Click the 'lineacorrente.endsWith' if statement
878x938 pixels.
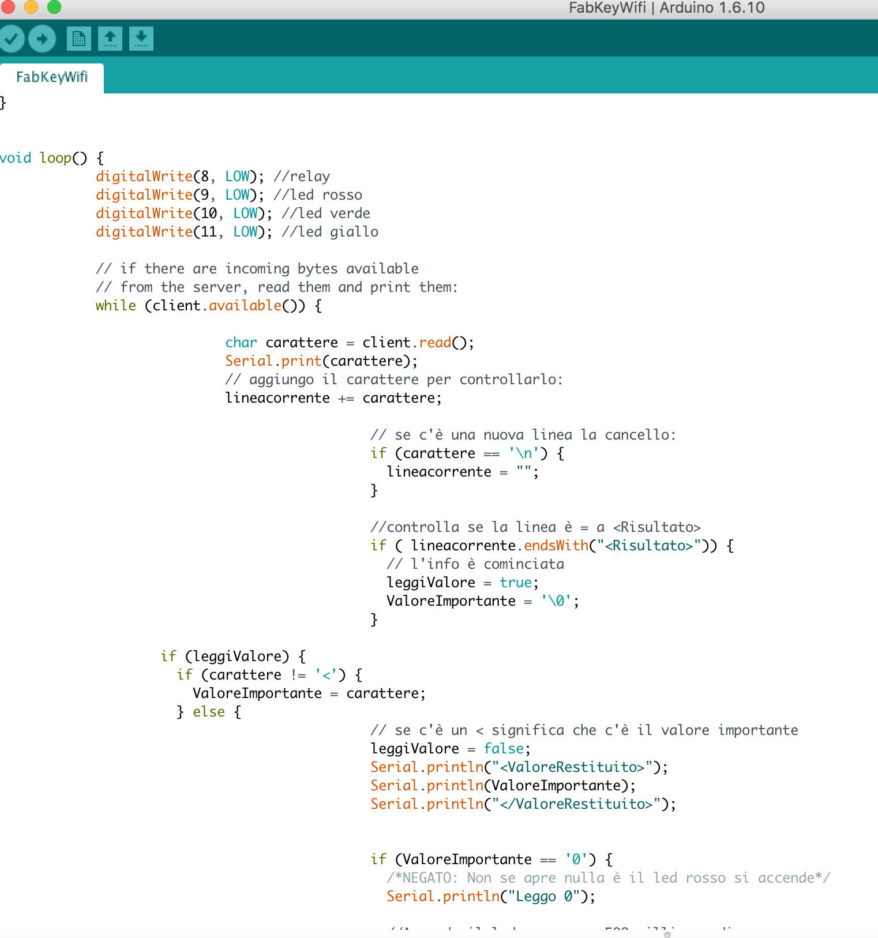(x=552, y=546)
